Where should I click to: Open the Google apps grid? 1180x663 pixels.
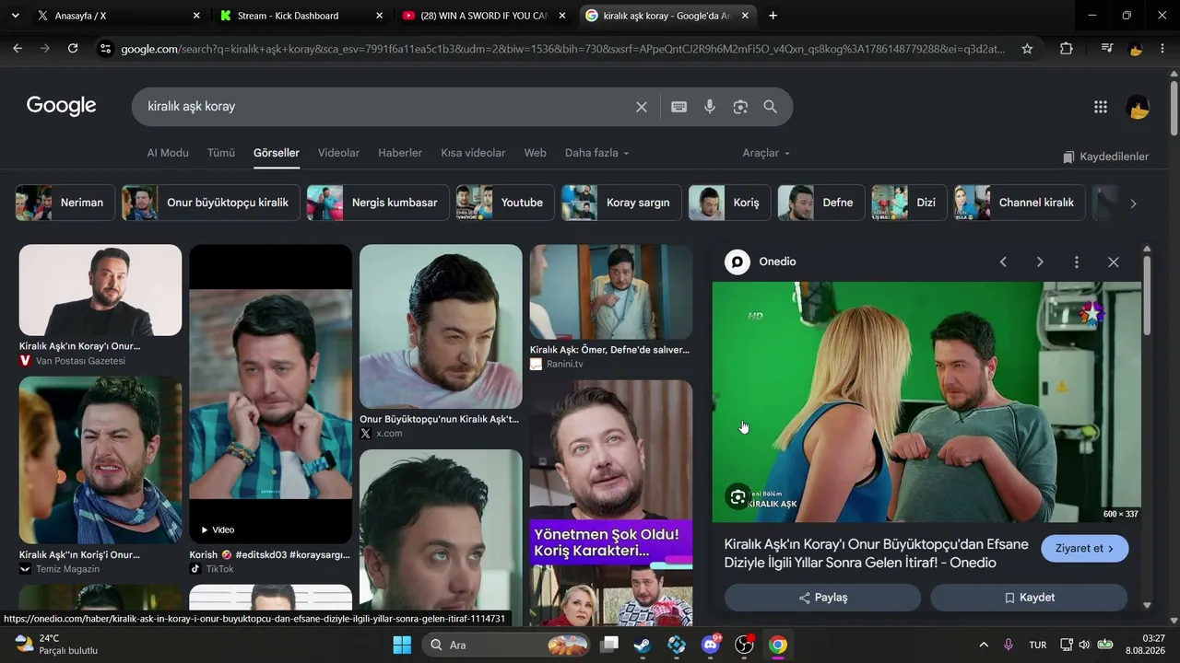(1101, 107)
